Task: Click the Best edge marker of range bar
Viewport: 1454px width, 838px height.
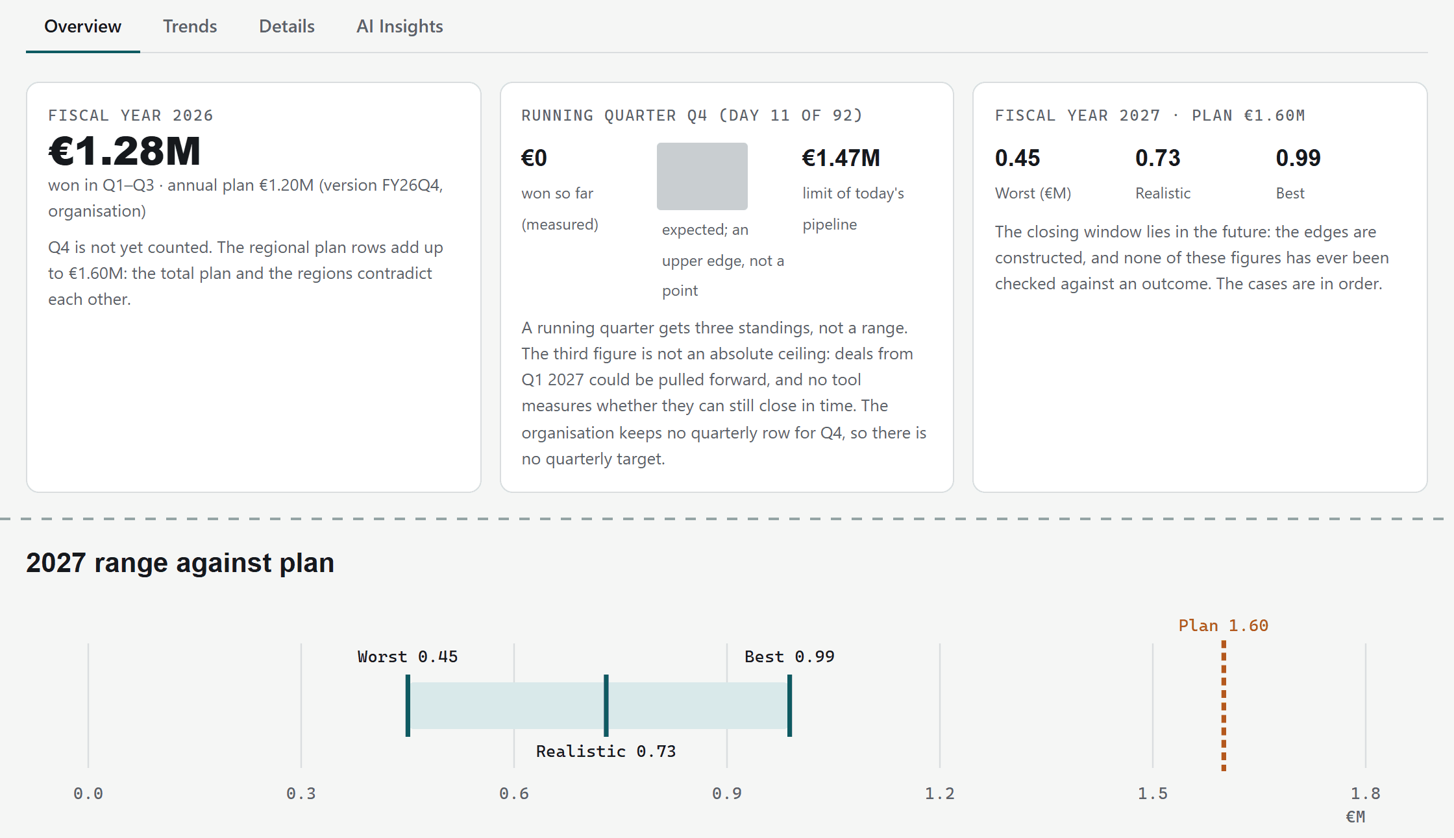Action: click(790, 706)
